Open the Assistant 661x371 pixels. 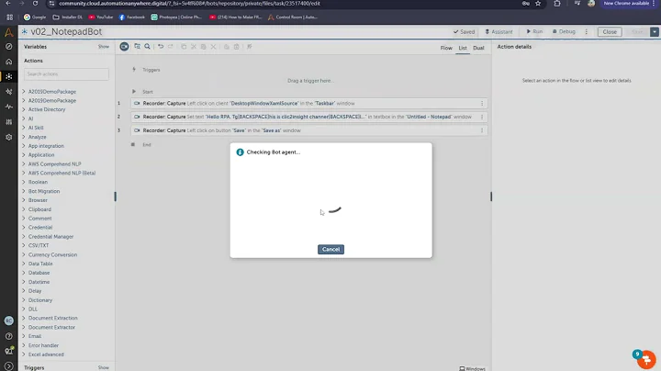tap(499, 31)
